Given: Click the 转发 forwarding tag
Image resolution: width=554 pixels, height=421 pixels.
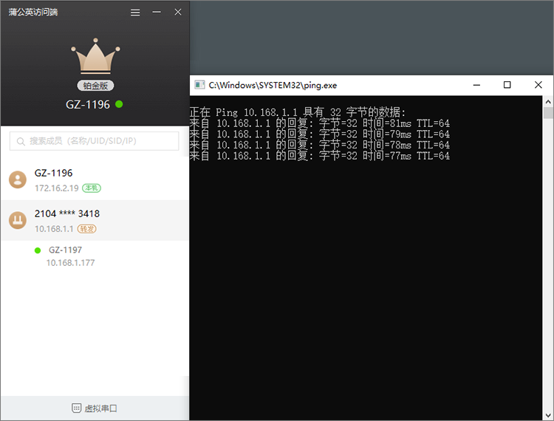Looking at the screenshot, I should click(87, 229).
